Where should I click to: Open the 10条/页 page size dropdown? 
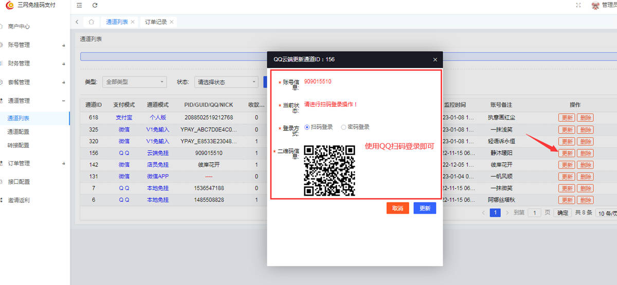[x=607, y=213]
